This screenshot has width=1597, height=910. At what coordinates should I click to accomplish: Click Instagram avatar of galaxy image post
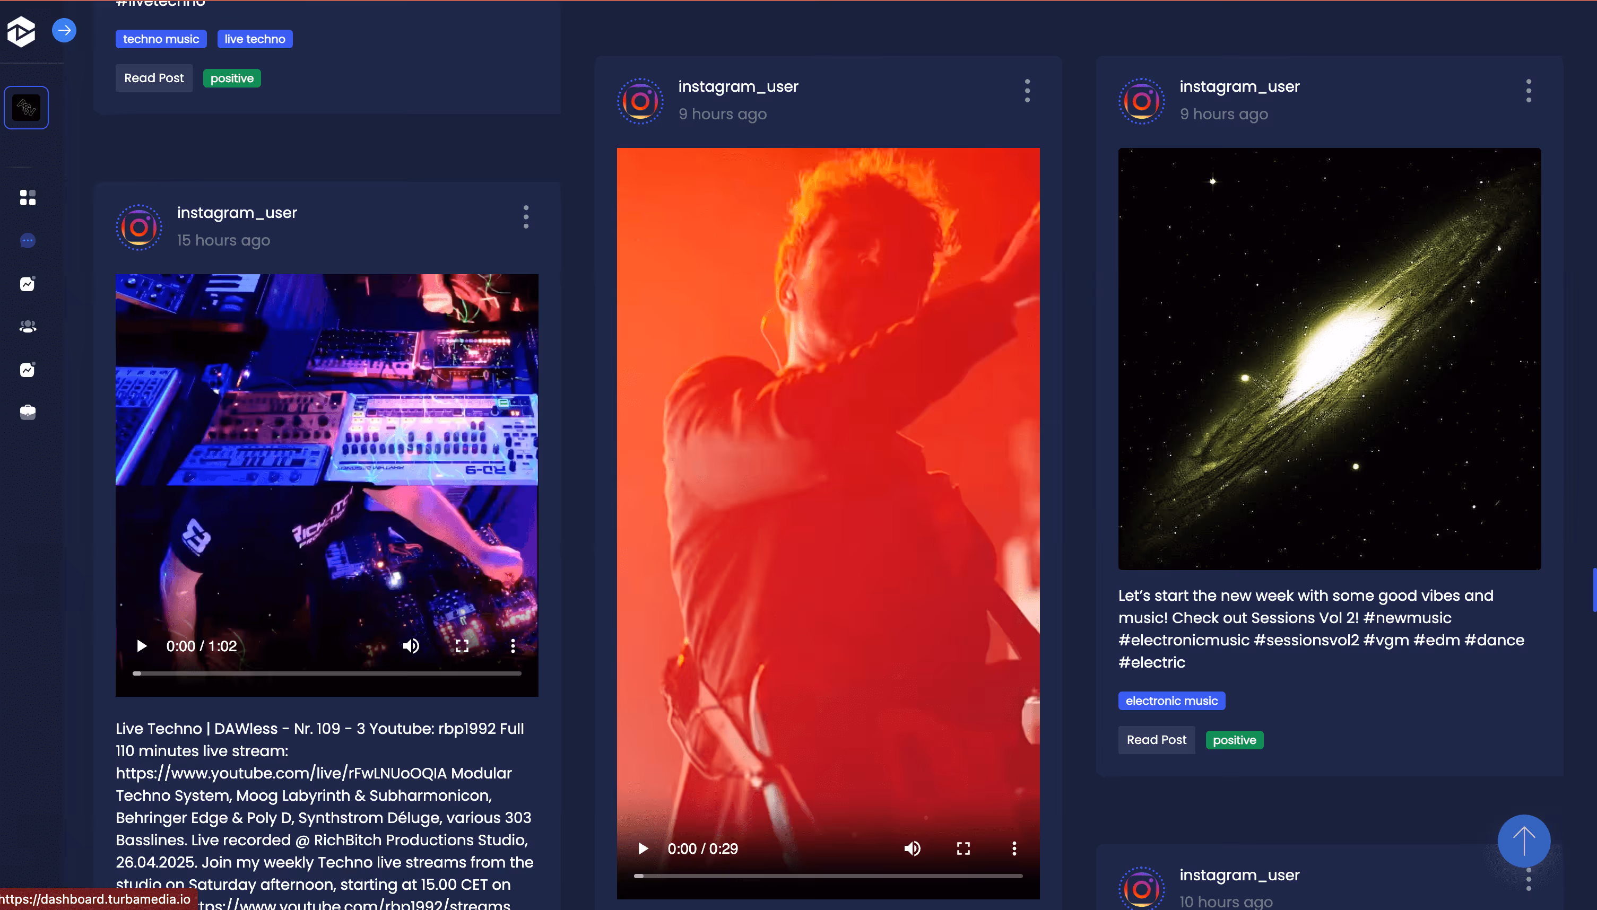1142,101
